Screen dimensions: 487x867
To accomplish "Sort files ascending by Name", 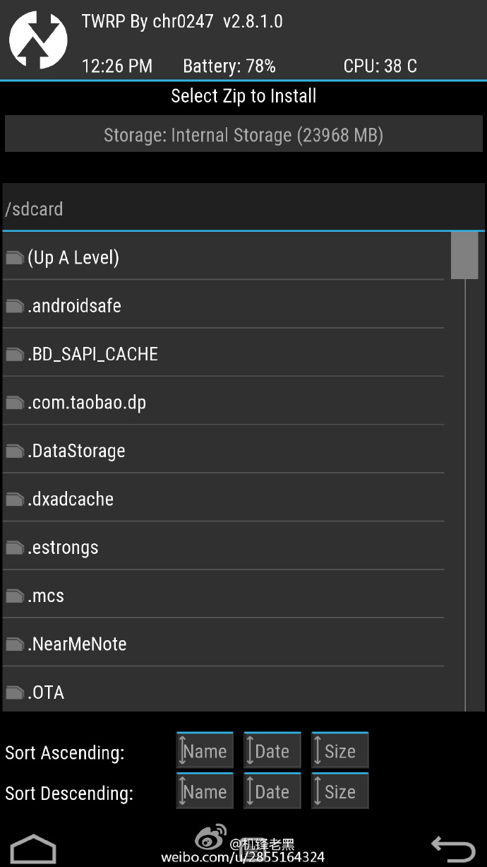I will point(205,750).
